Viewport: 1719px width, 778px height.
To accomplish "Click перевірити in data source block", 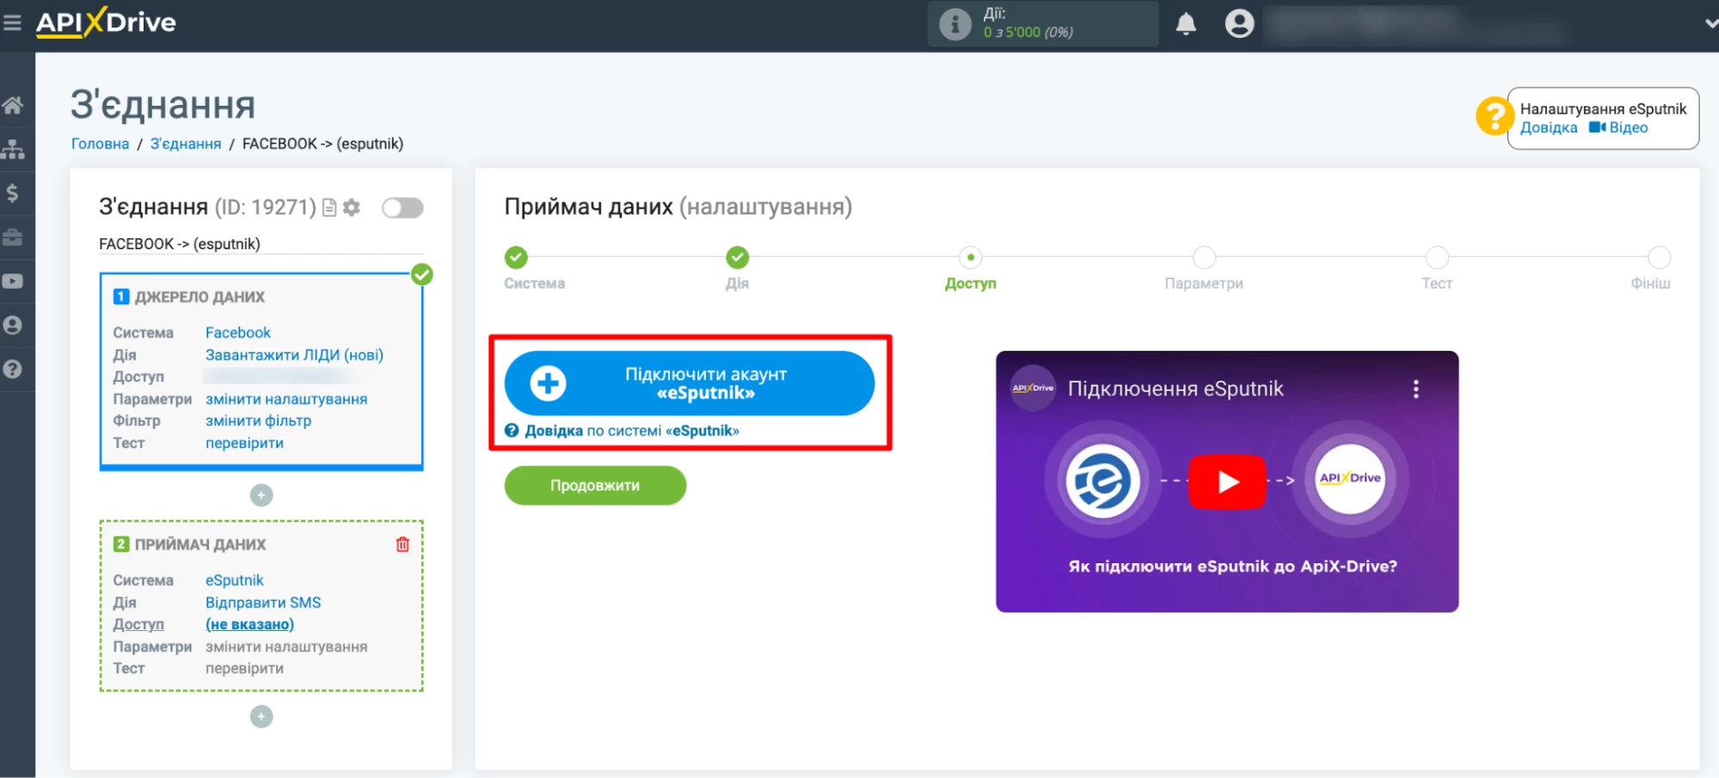I will (244, 443).
